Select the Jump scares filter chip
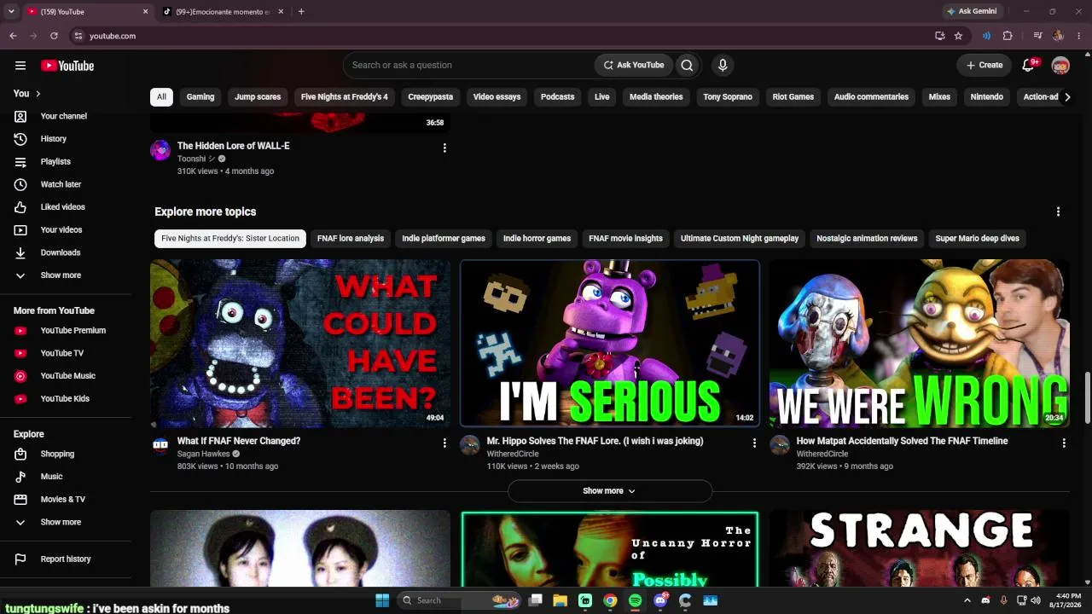This screenshot has width=1092, height=614. (x=258, y=97)
